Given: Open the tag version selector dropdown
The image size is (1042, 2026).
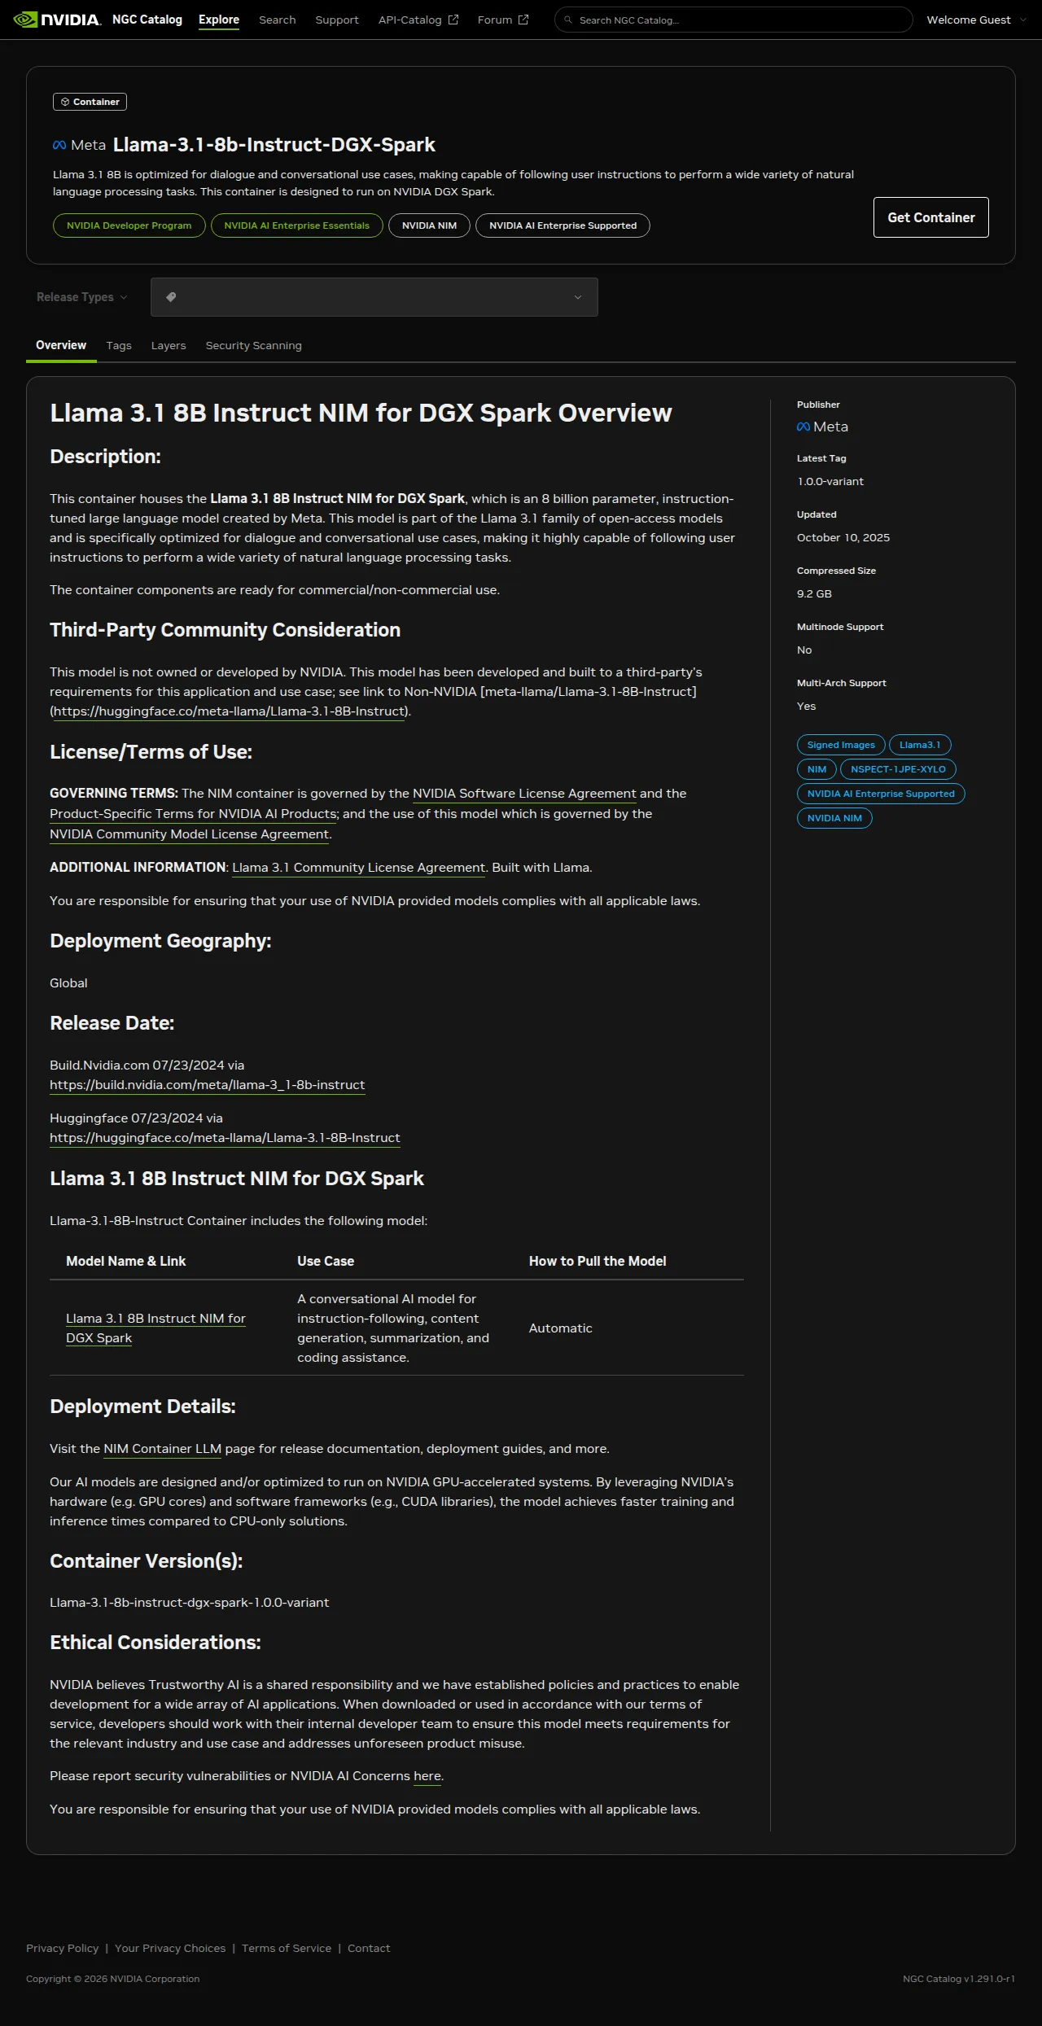Looking at the screenshot, I should coord(374,297).
